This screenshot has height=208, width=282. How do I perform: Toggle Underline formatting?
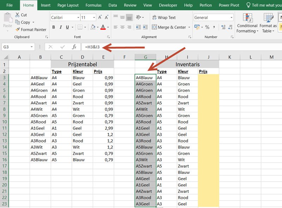67,27
